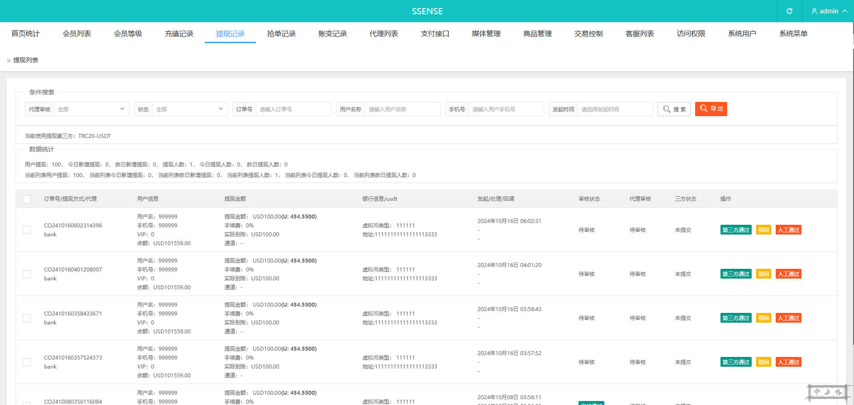Click order number CO2410160401208007
Viewport: 854px width, 405px height.
click(x=73, y=270)
